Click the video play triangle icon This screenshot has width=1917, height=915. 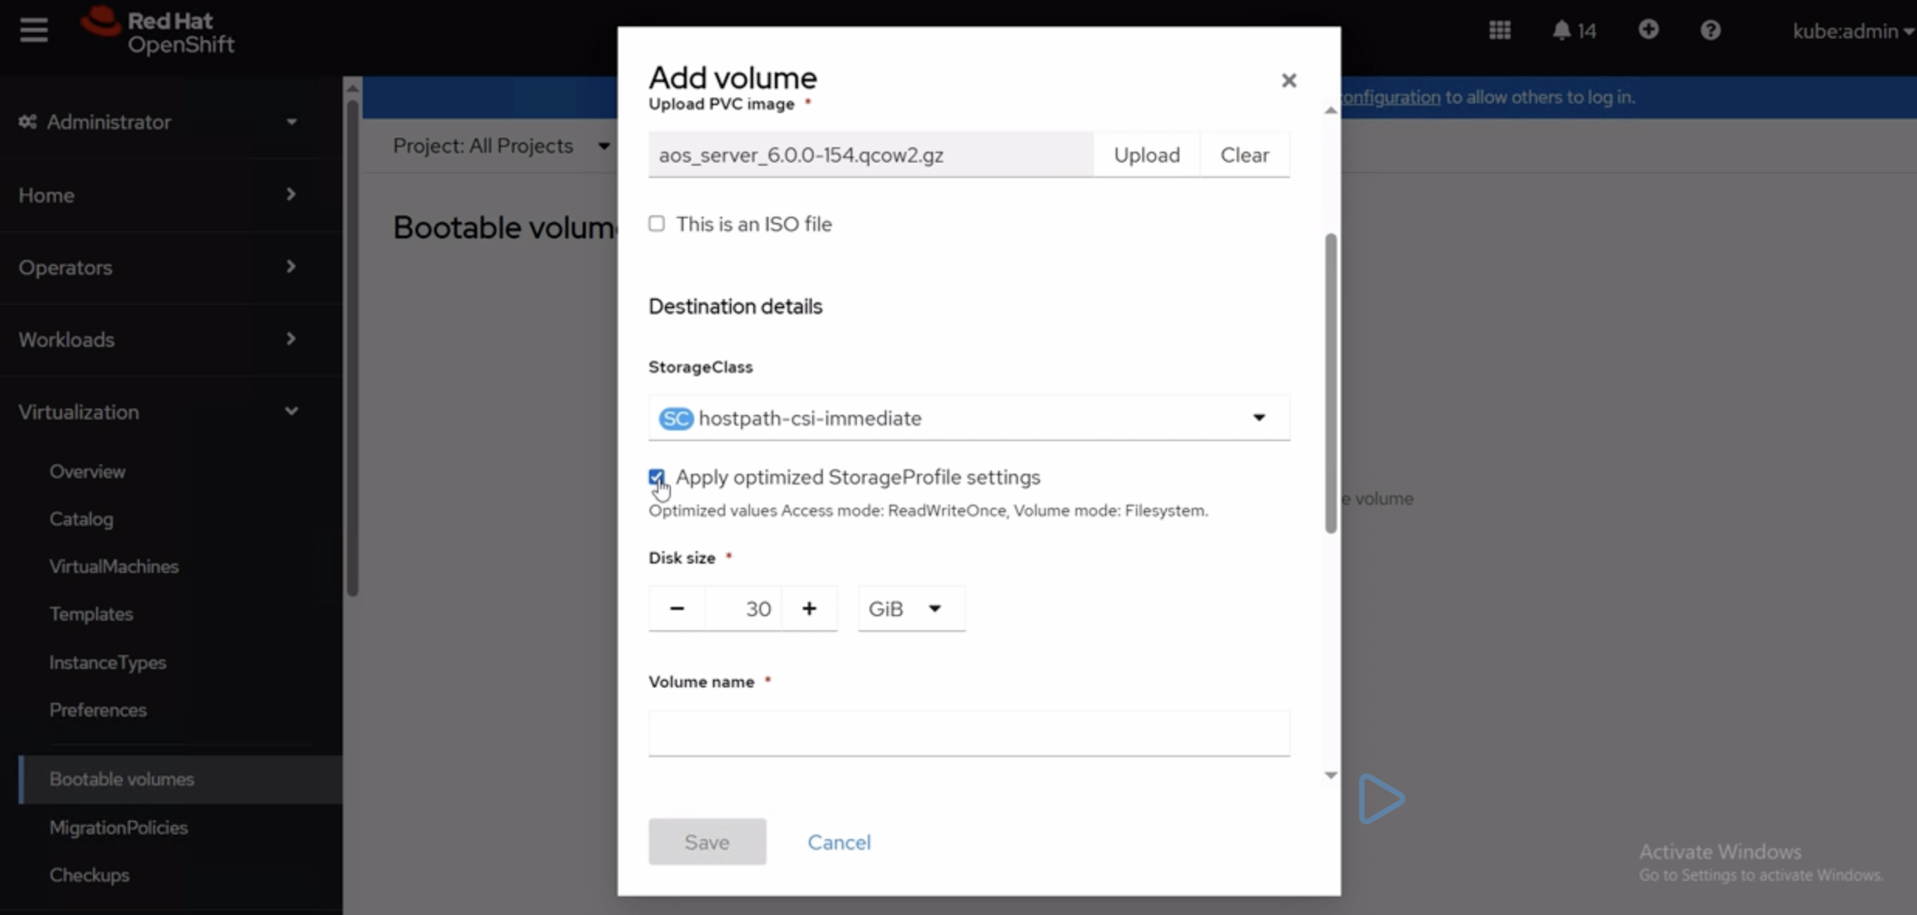tap(1380, 799)
